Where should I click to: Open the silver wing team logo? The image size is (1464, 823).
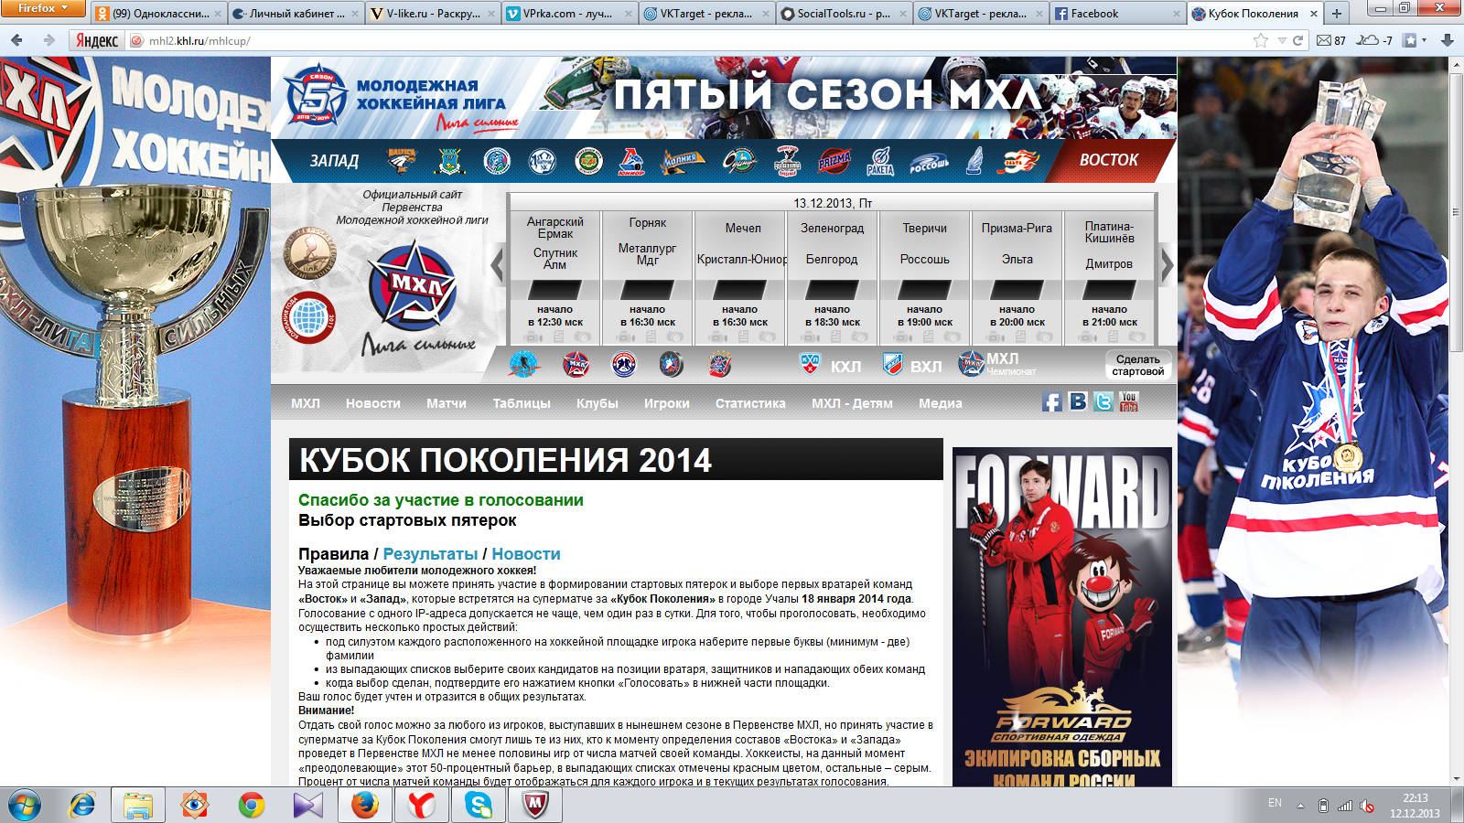click(x=975, y=161)
